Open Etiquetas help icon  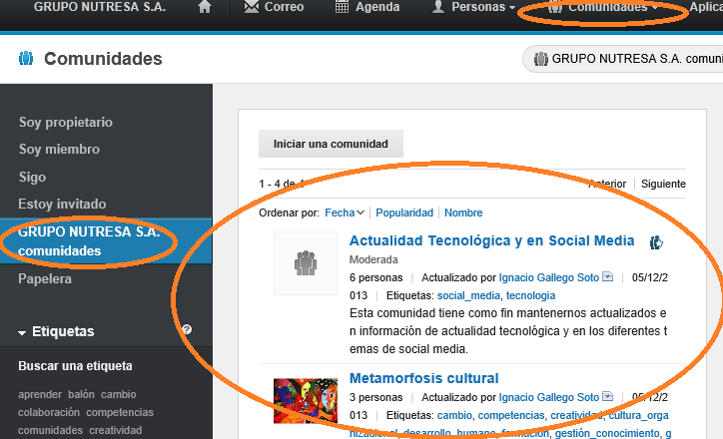click(x=187, y=329)
